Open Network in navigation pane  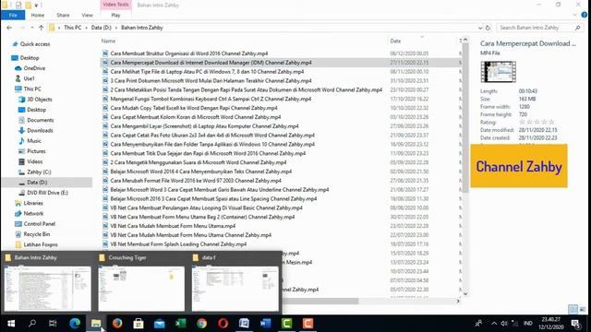click(33, 213)
